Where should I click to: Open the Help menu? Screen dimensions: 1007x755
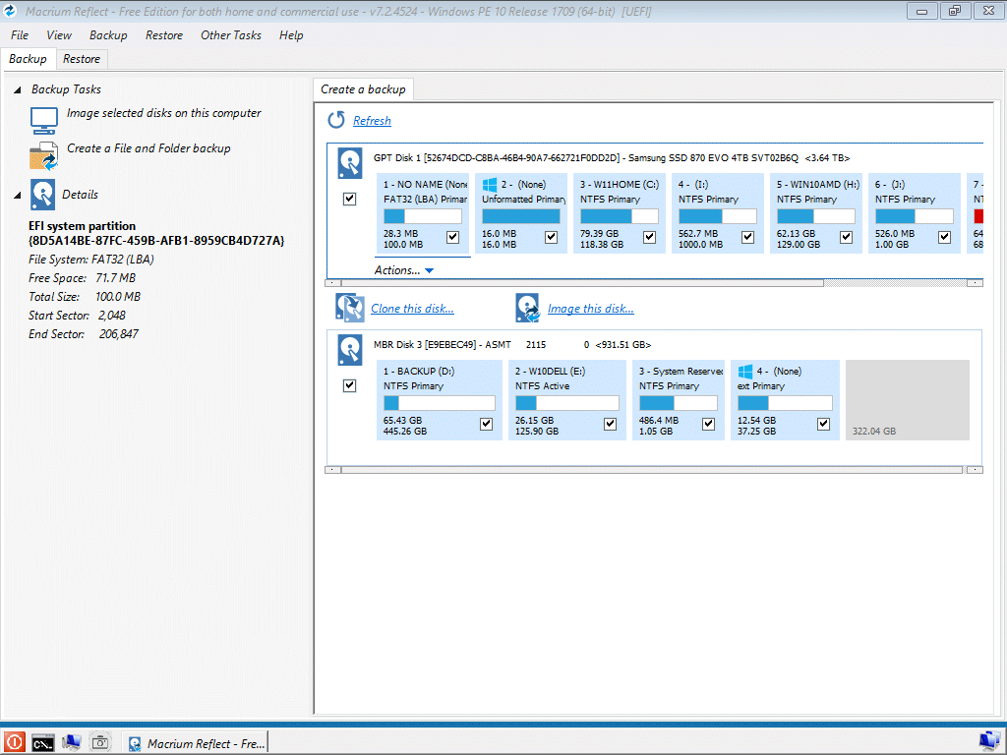coord(291,35)
